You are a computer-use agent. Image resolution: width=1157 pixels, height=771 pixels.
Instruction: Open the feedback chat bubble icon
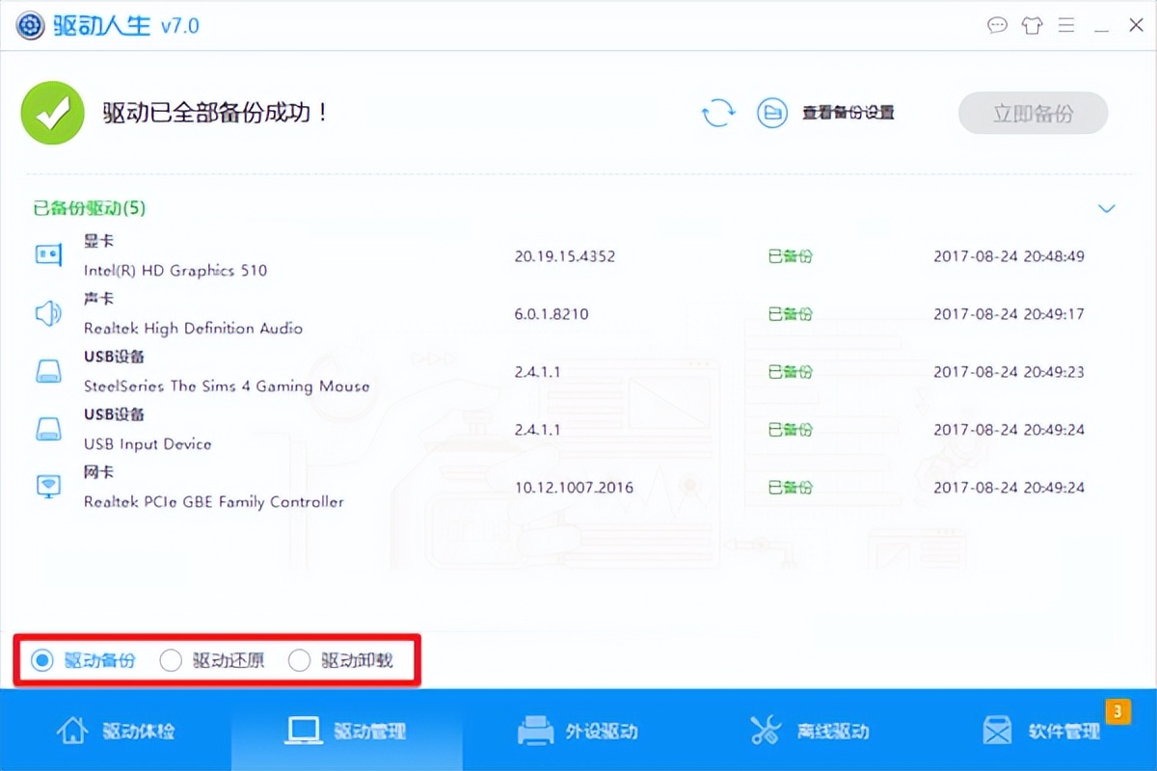click(997, 25)
